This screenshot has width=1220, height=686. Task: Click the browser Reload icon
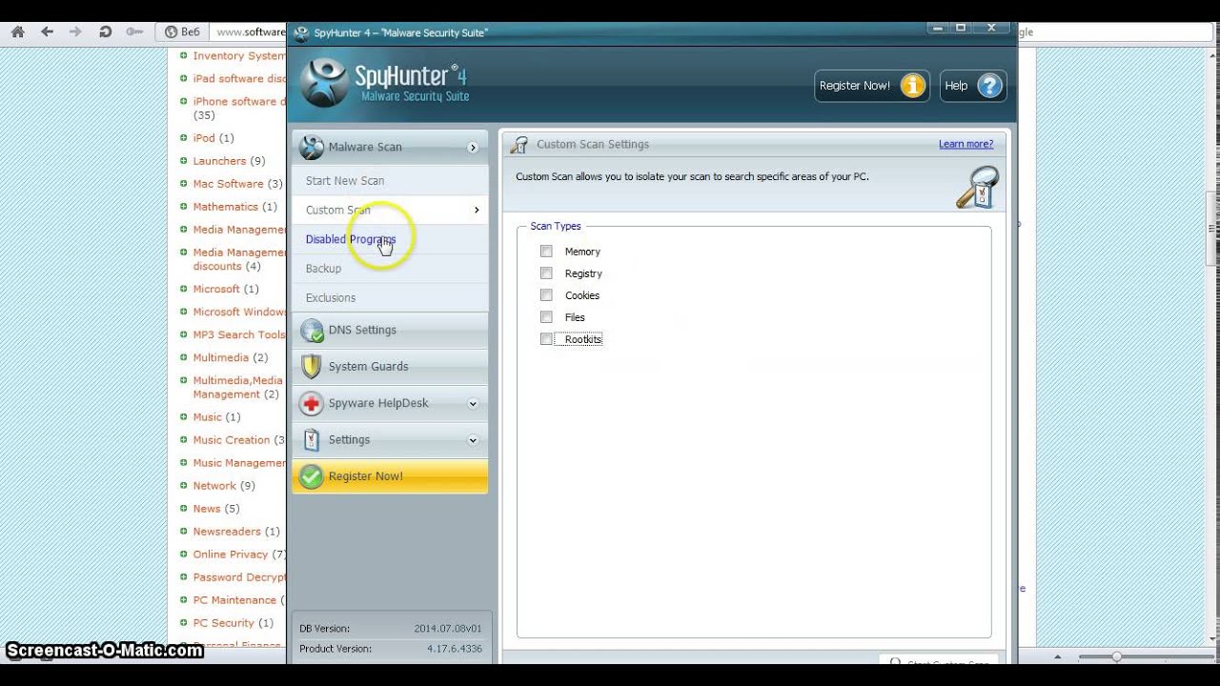click(x=106, y=31)
